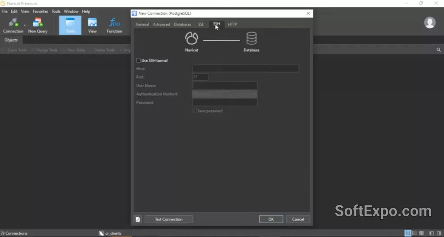
Task: Open the user account avatar
Action: 430,22
